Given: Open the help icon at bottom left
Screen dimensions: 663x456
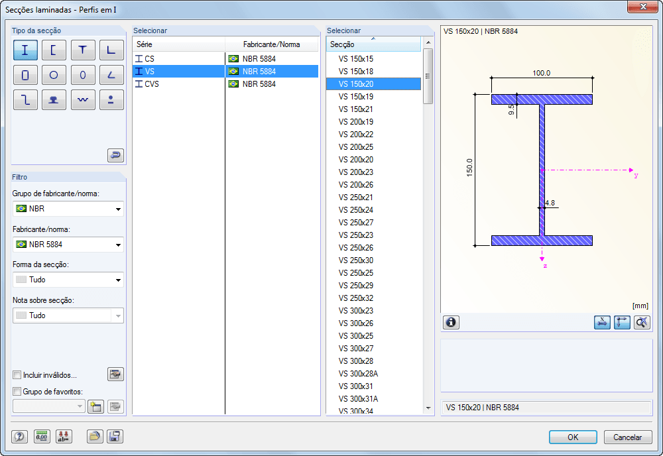Looking at the screenshot, I should coord(19,437).
